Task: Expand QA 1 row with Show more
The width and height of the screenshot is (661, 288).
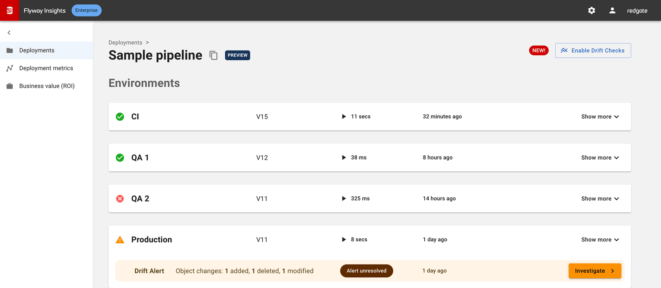Action: [x=600, y=157]
